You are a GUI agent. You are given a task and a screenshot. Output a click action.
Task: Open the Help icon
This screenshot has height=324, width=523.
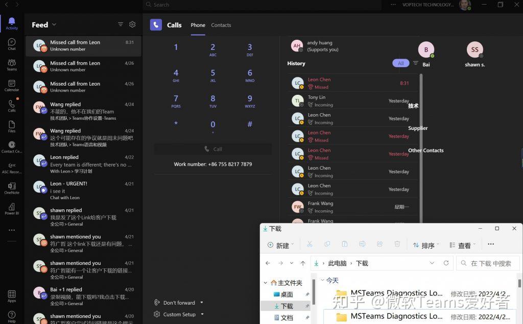click(x=12, y=317)
